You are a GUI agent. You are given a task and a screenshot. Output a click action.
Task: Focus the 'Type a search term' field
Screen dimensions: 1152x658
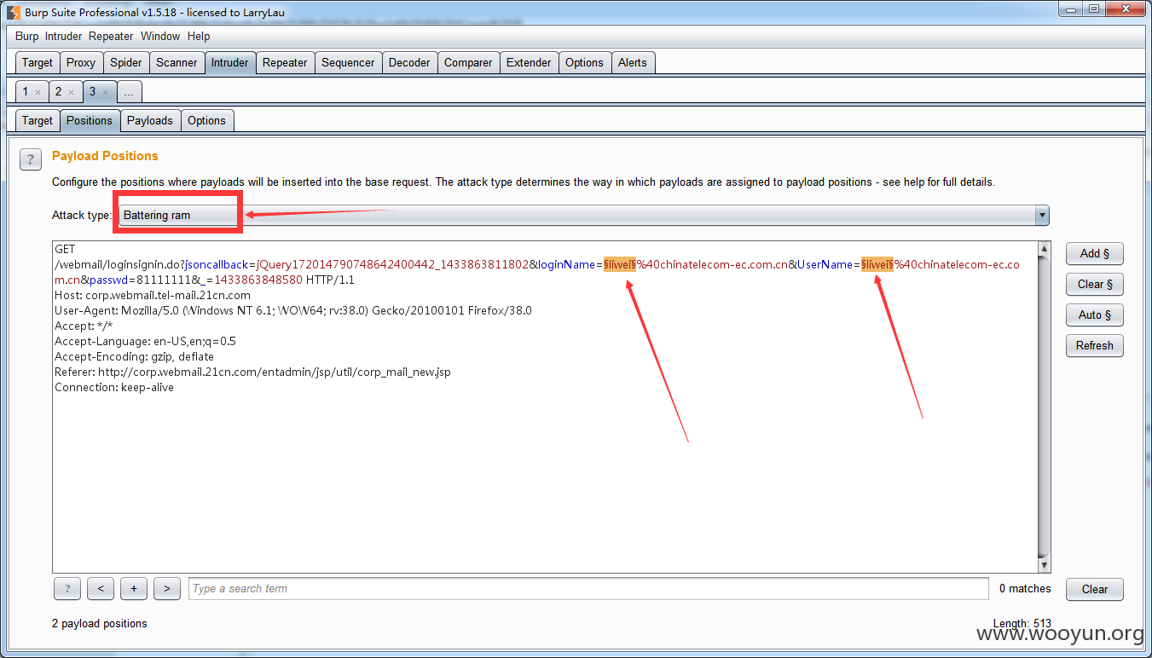(x=588, y=588)
